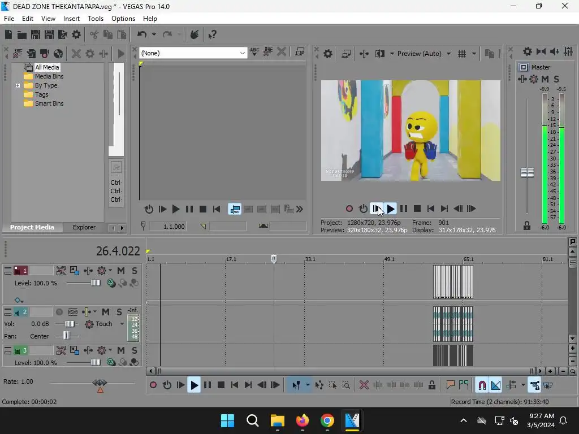Click the playback Rate slider handle
The image size is (579, 434).
coord(100,383)
